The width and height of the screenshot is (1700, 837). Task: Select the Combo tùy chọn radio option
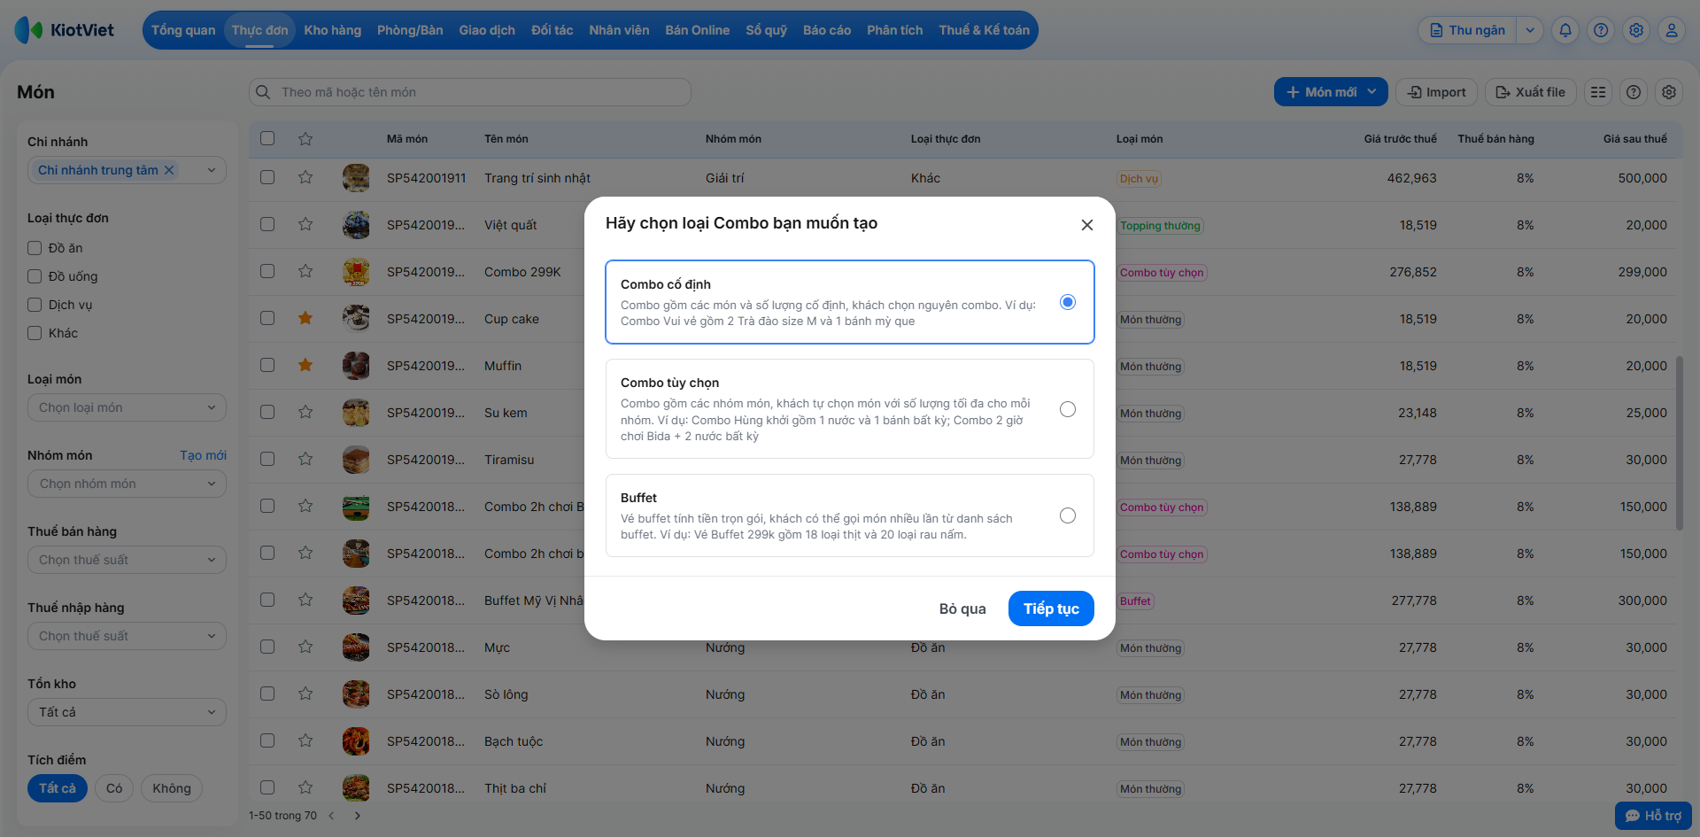1068,409
